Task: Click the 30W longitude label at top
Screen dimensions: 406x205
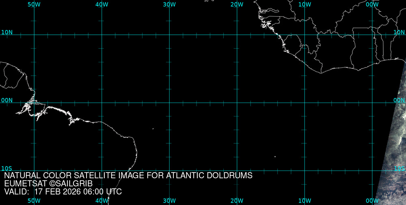Action: click(x=169, y=4)
